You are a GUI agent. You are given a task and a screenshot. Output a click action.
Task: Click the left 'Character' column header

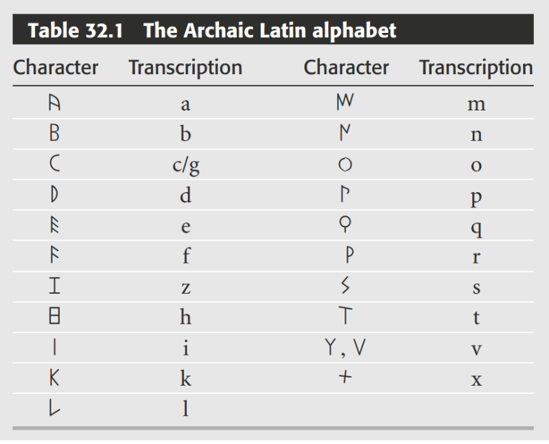pos(56,67)
